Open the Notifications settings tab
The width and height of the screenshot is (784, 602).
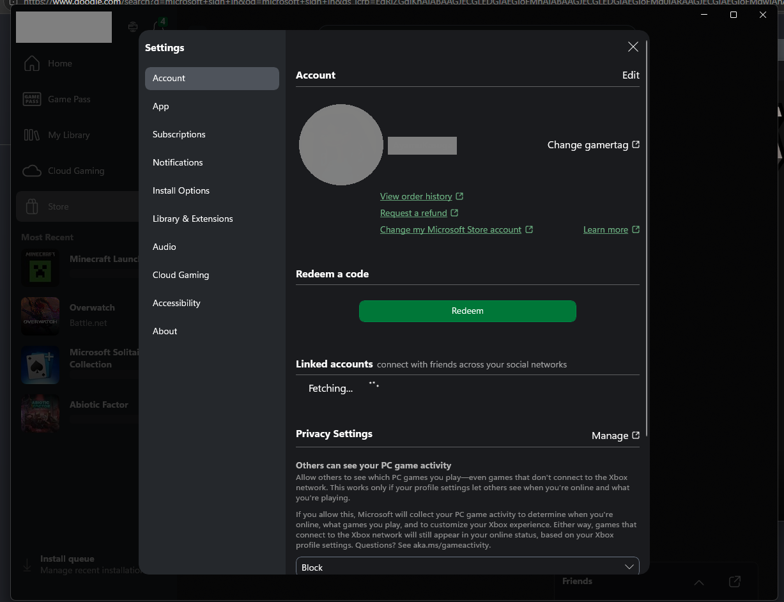212,162
